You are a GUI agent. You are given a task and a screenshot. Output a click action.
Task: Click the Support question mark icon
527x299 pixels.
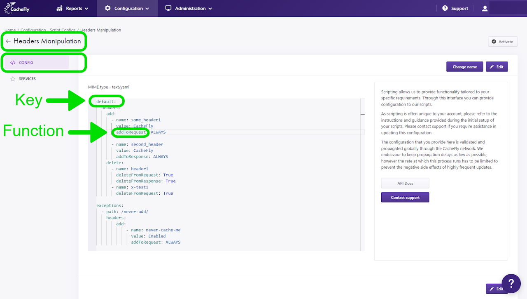pos(445,8)
